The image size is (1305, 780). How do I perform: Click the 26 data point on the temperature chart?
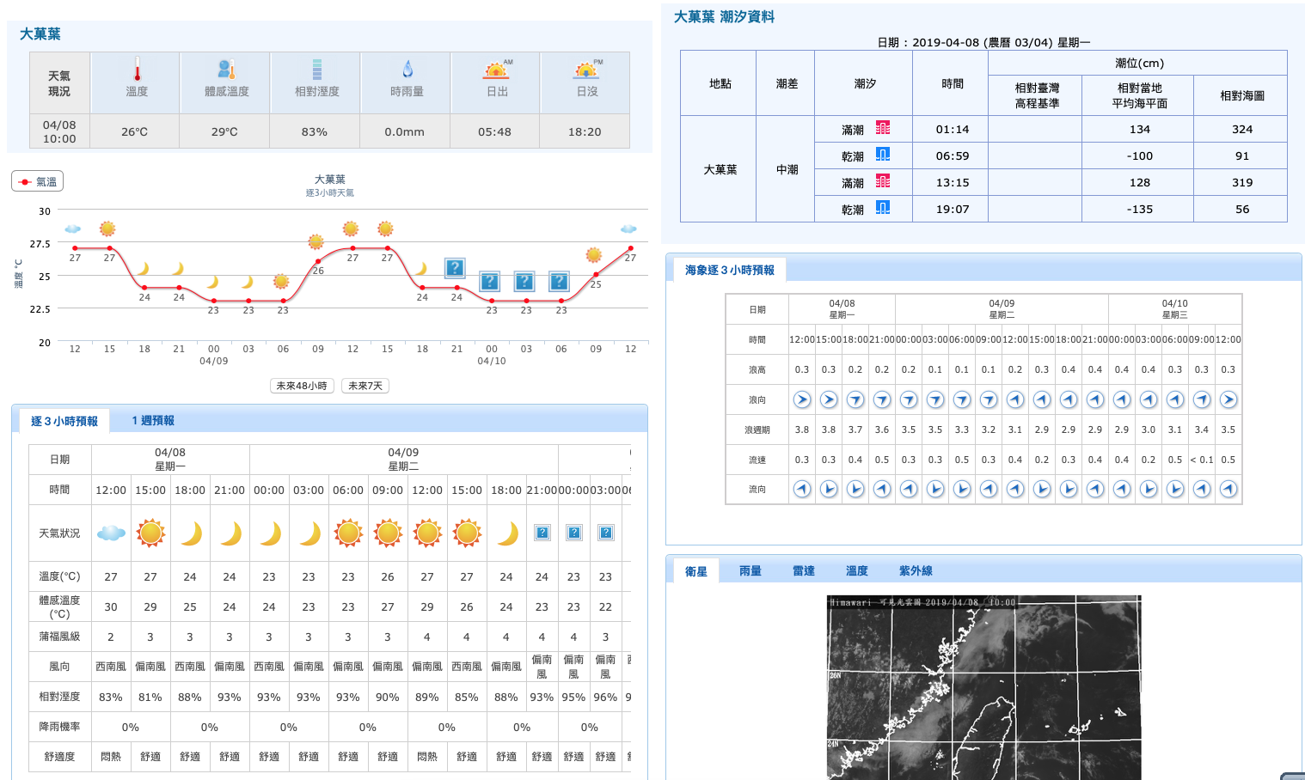tap(318, 261)
